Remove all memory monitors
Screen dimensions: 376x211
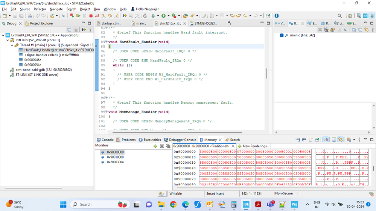tap(167, 146)
